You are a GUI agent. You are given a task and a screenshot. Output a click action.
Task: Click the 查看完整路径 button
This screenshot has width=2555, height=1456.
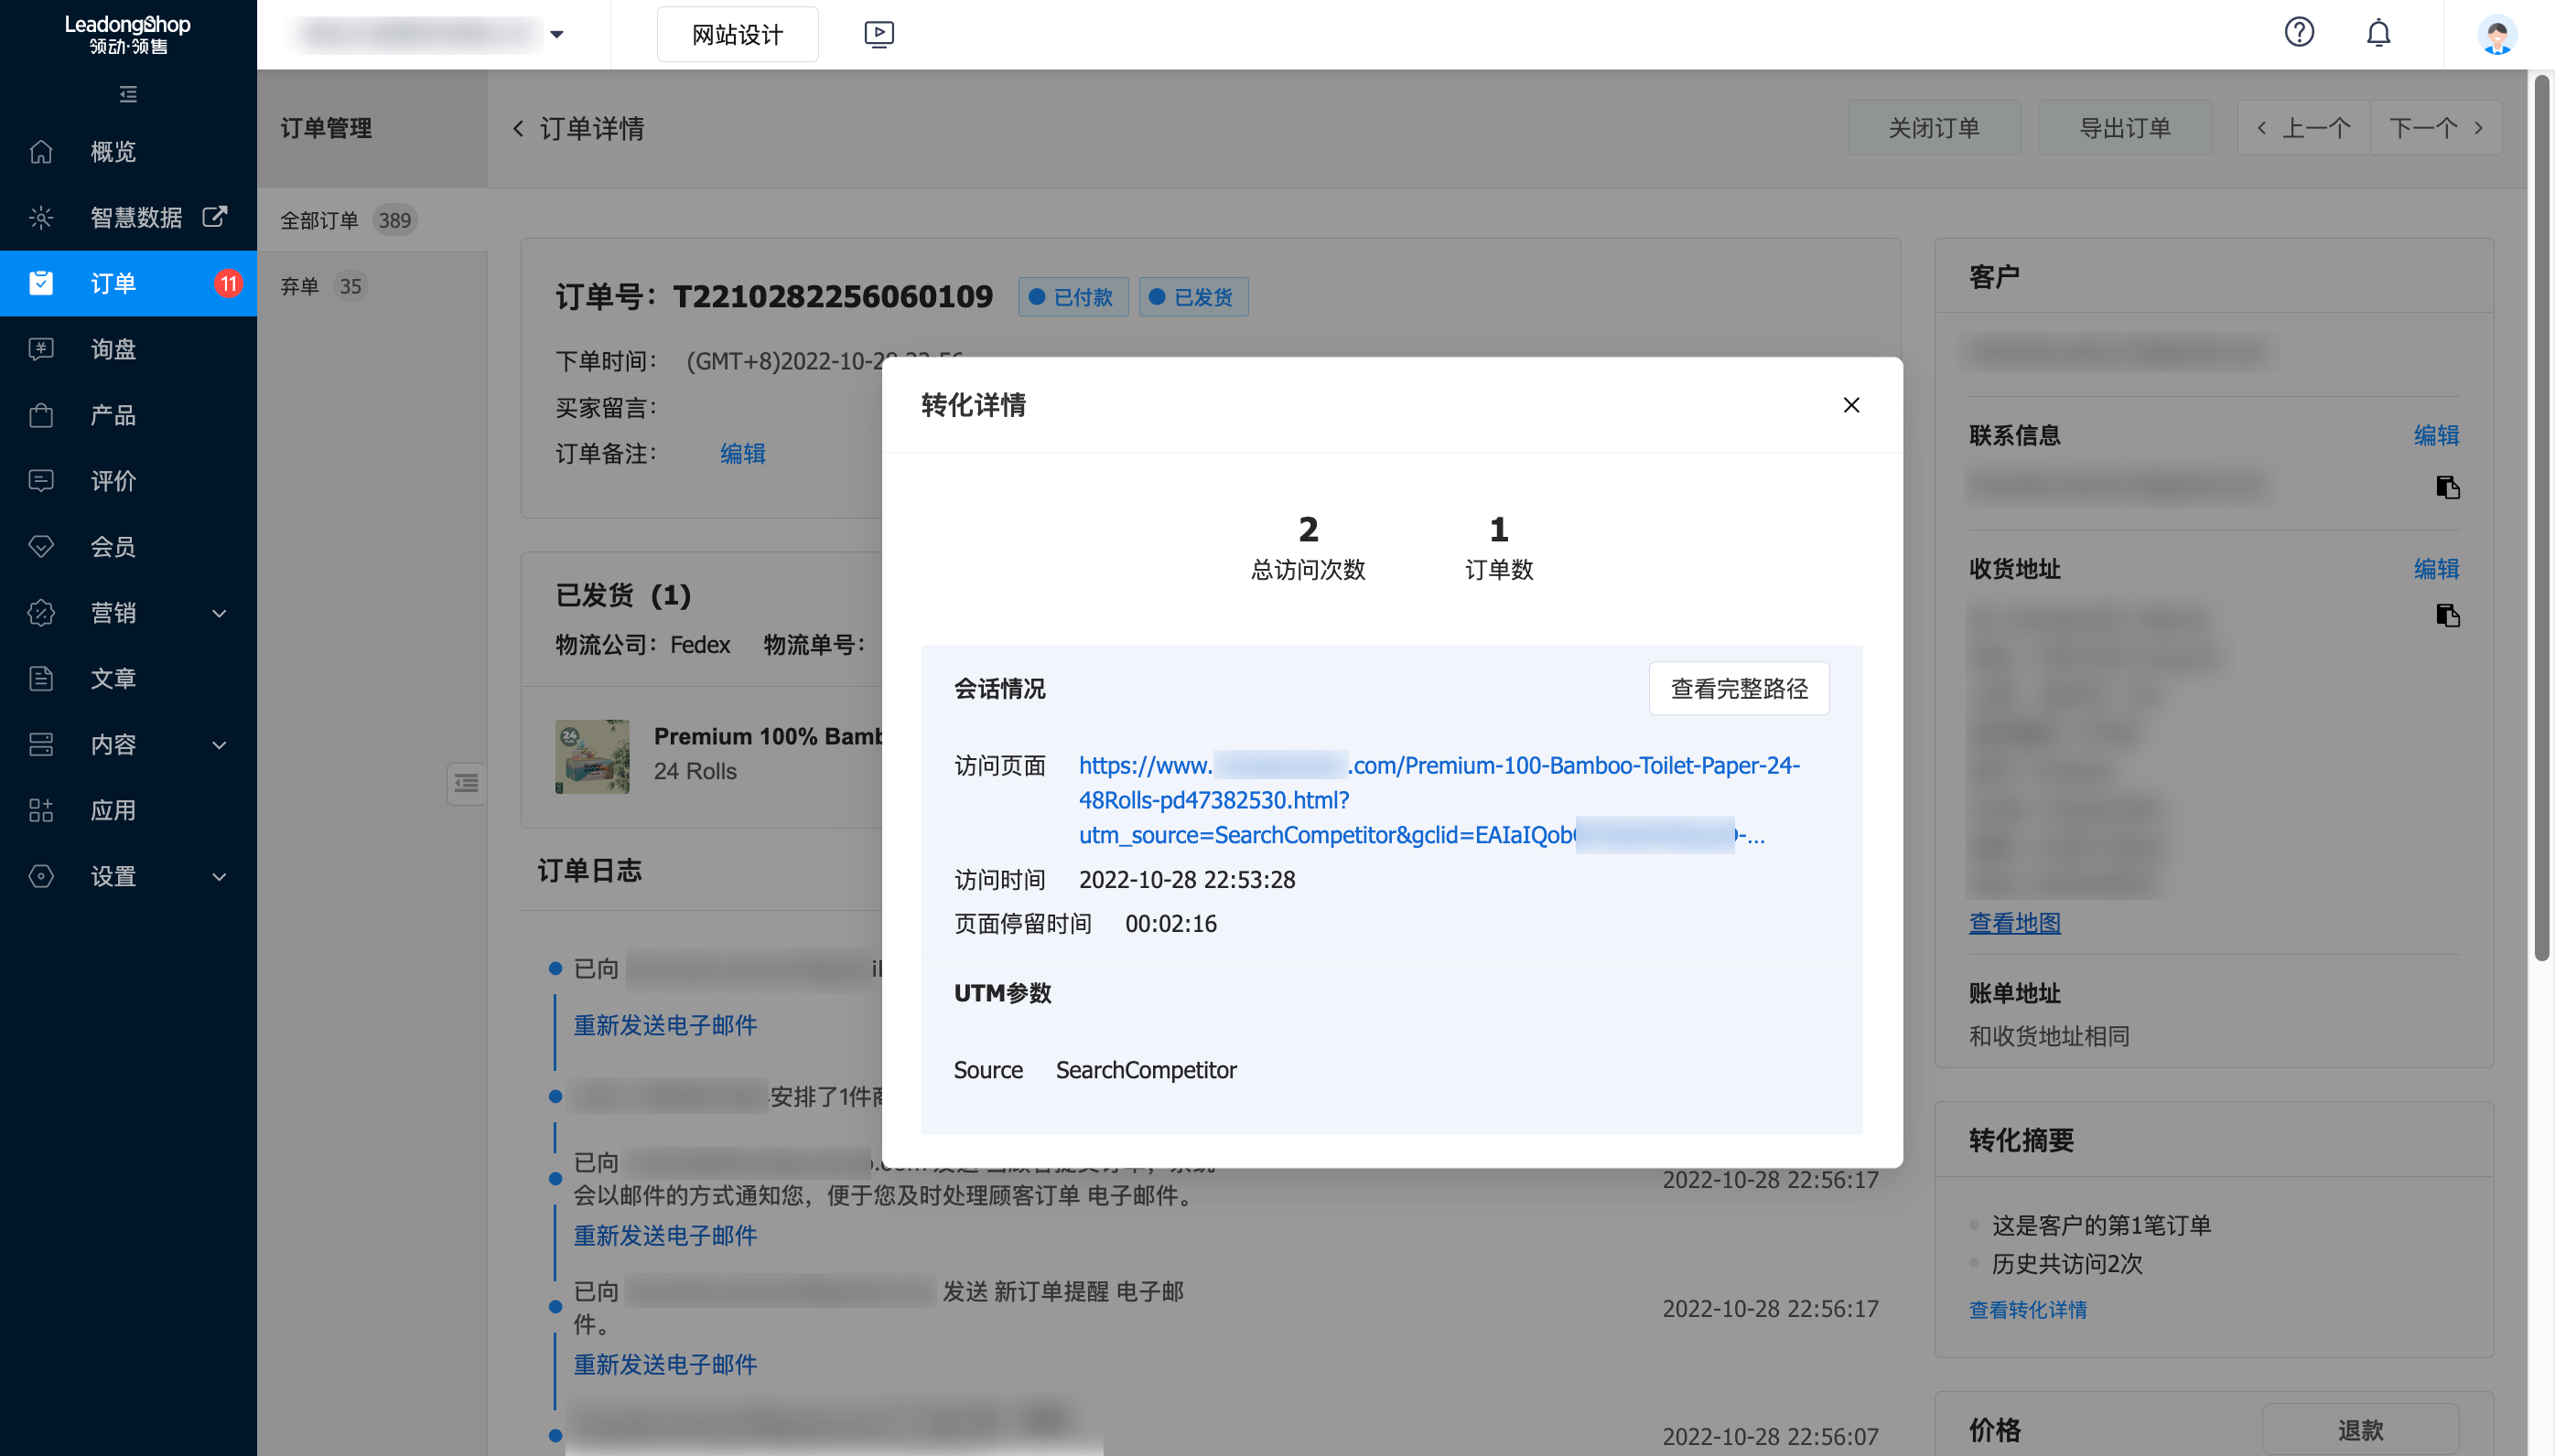tap(1738, 688)
